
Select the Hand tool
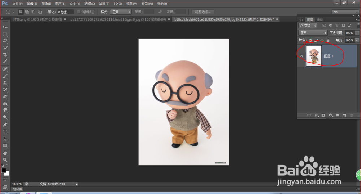[x=5, y=153]
